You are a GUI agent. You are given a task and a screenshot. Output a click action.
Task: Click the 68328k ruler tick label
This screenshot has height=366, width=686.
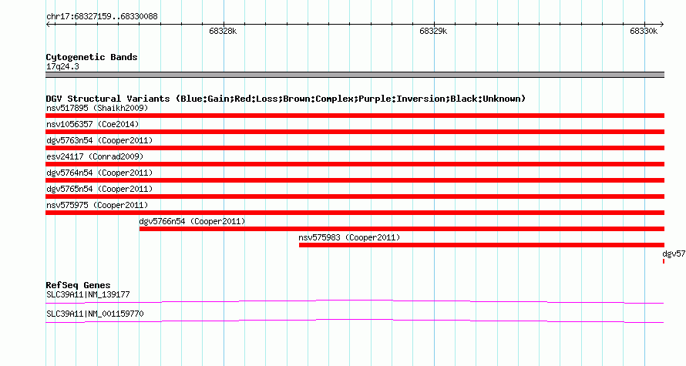tap(223, 31)
